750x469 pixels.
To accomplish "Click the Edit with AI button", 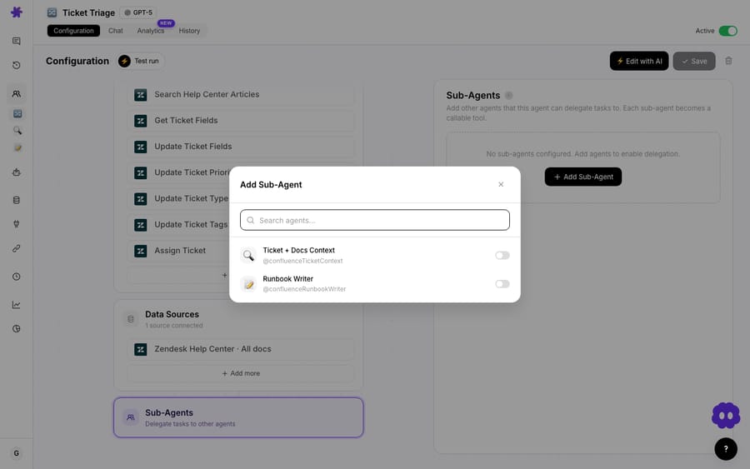I will pos(639,61).
